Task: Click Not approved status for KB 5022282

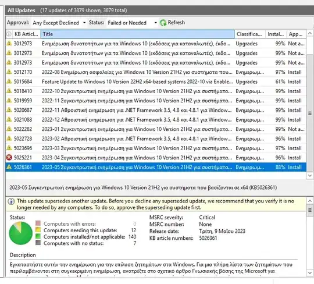Action: [x=296, y=129]
